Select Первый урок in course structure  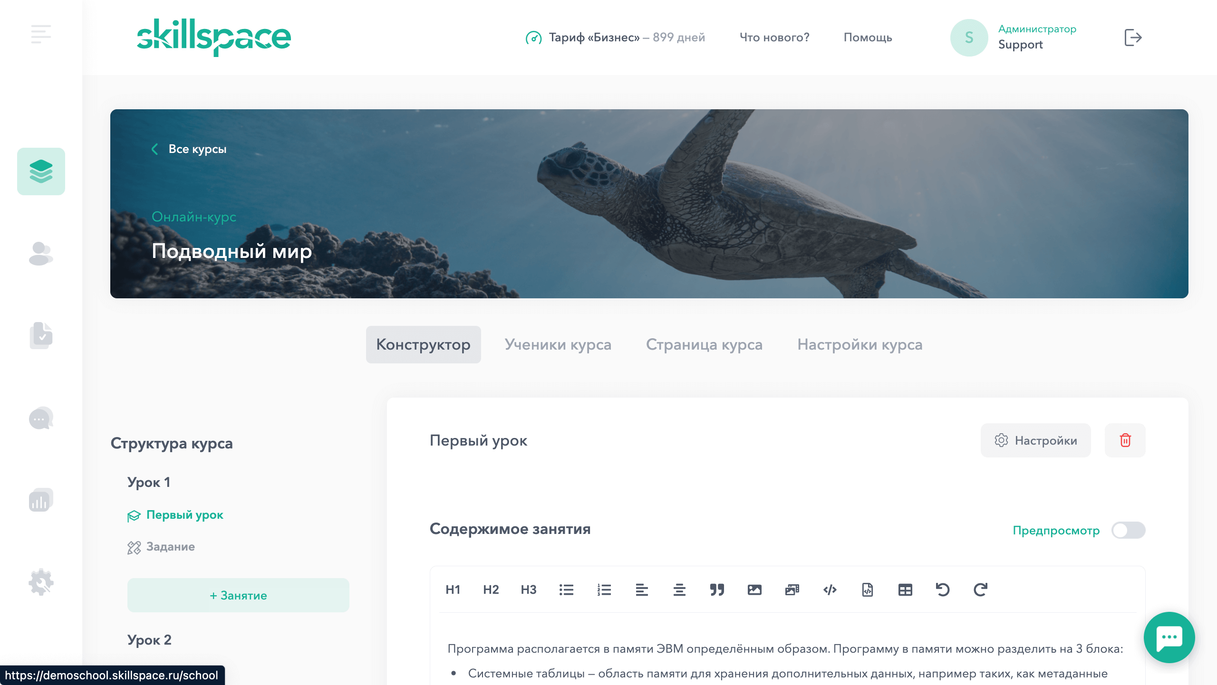(184, 515)
